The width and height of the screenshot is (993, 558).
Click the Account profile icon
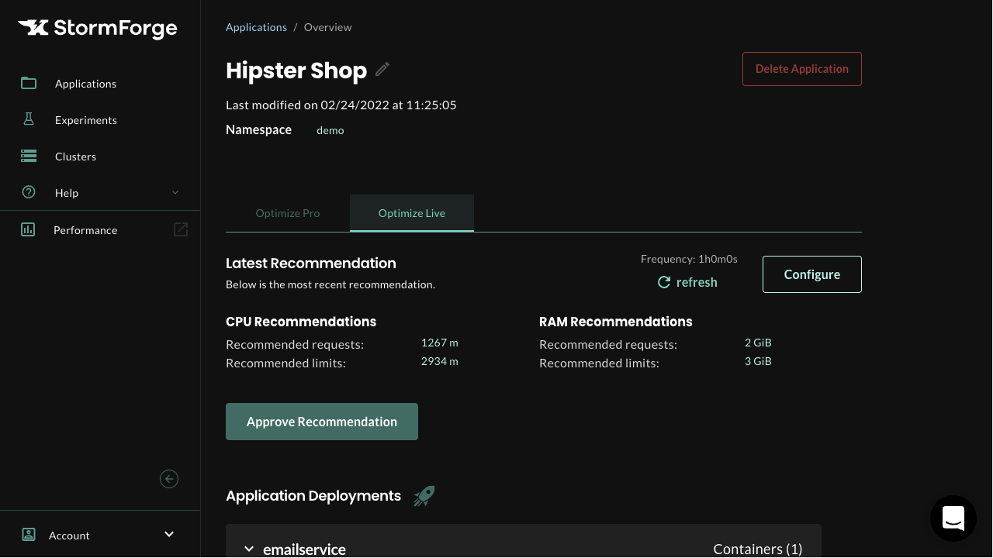29,535
